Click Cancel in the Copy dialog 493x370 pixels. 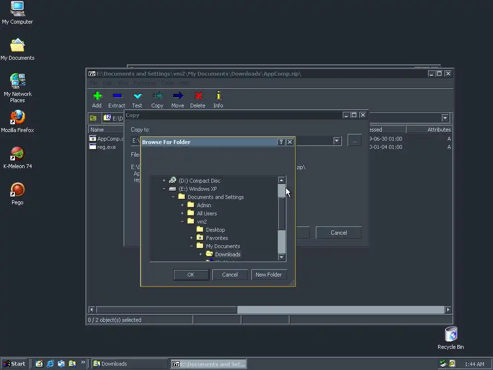[338, 233]
